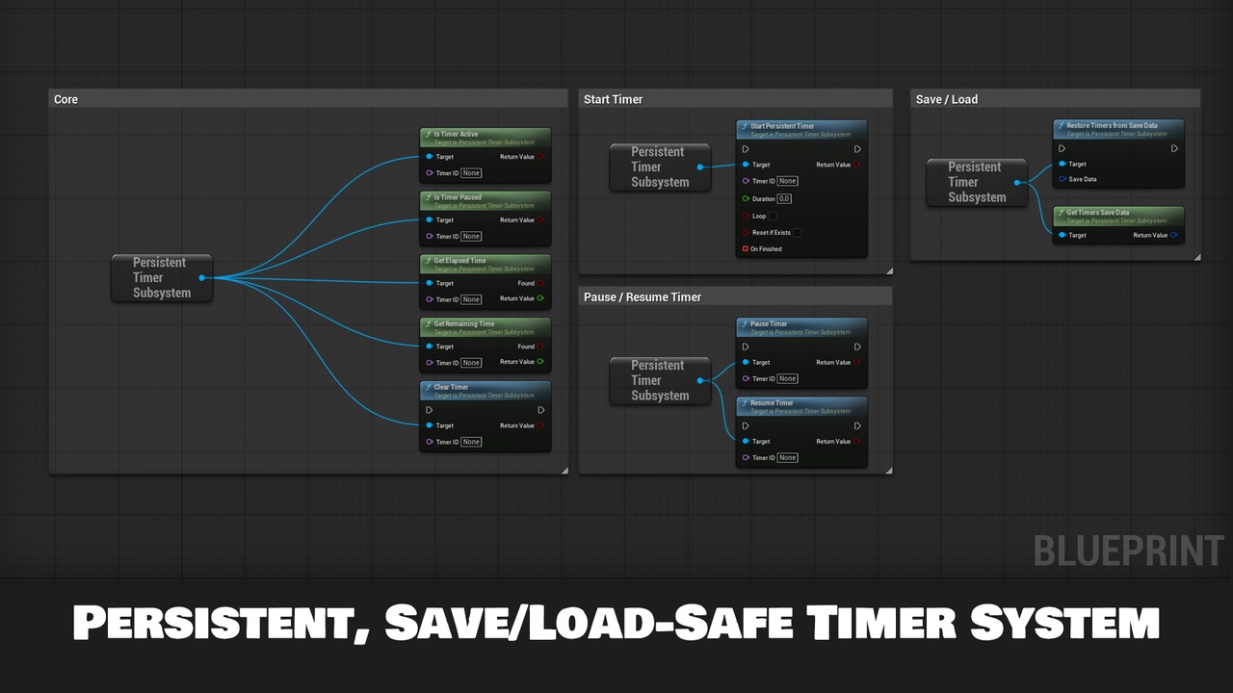
Task: Click the Target pin on Is Timer Paused
Action: [x=430, y=219]
